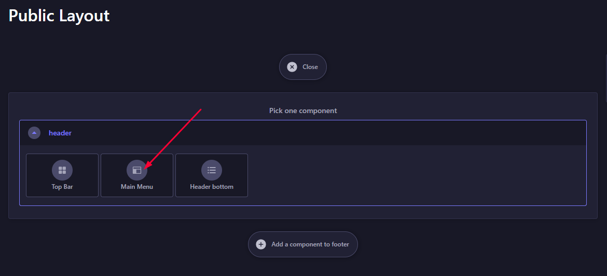Collapse the header category using its arrow
Screen dimensions: 607x276
pos(34,133)
